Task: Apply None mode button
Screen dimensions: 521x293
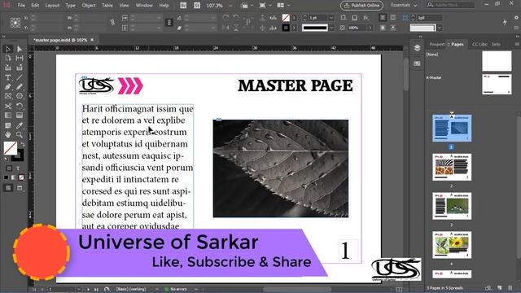Action: click(21, 177)
